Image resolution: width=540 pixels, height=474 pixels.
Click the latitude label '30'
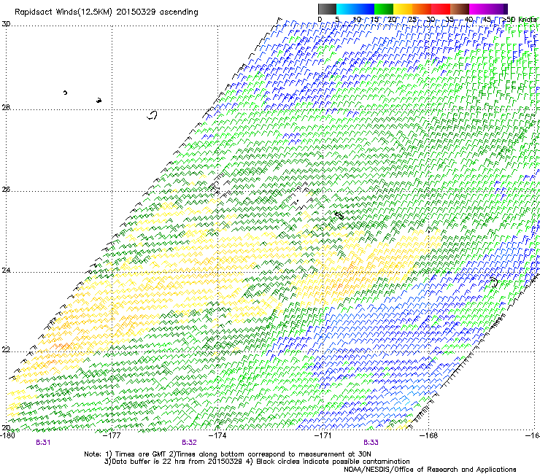(x=6, y=24)
